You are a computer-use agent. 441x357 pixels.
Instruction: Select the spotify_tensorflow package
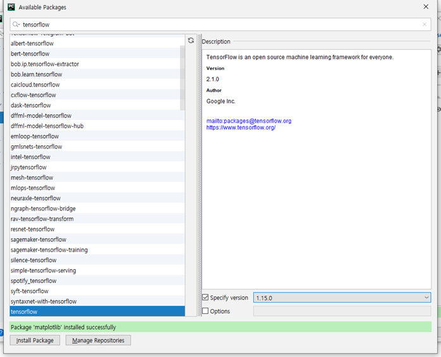pyautogui.click(x=97, y=281)
